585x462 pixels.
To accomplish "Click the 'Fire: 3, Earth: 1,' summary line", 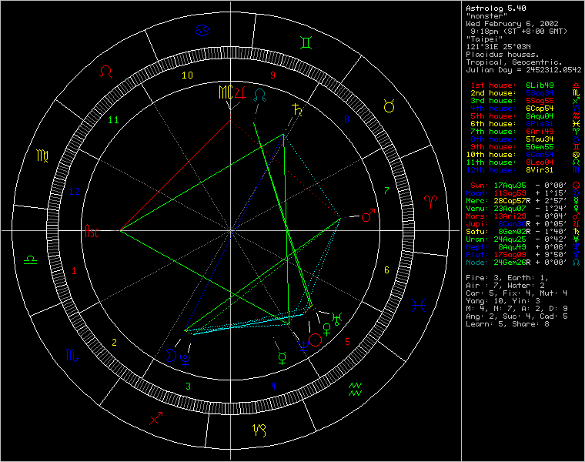I will coord(507,278).
